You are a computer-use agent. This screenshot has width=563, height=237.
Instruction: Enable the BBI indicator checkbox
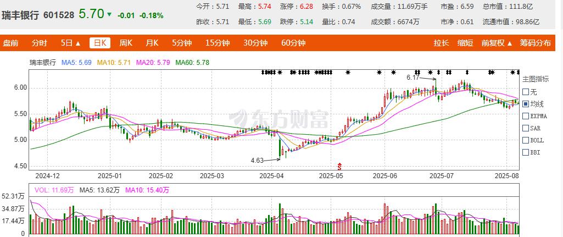pyautogui.click(x=526, y=152)
